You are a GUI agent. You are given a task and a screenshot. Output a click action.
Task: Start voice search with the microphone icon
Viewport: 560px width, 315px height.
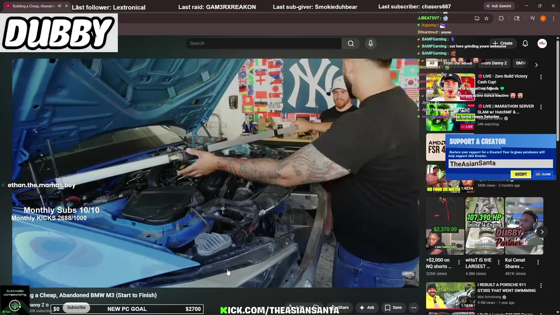click(371, 43)
